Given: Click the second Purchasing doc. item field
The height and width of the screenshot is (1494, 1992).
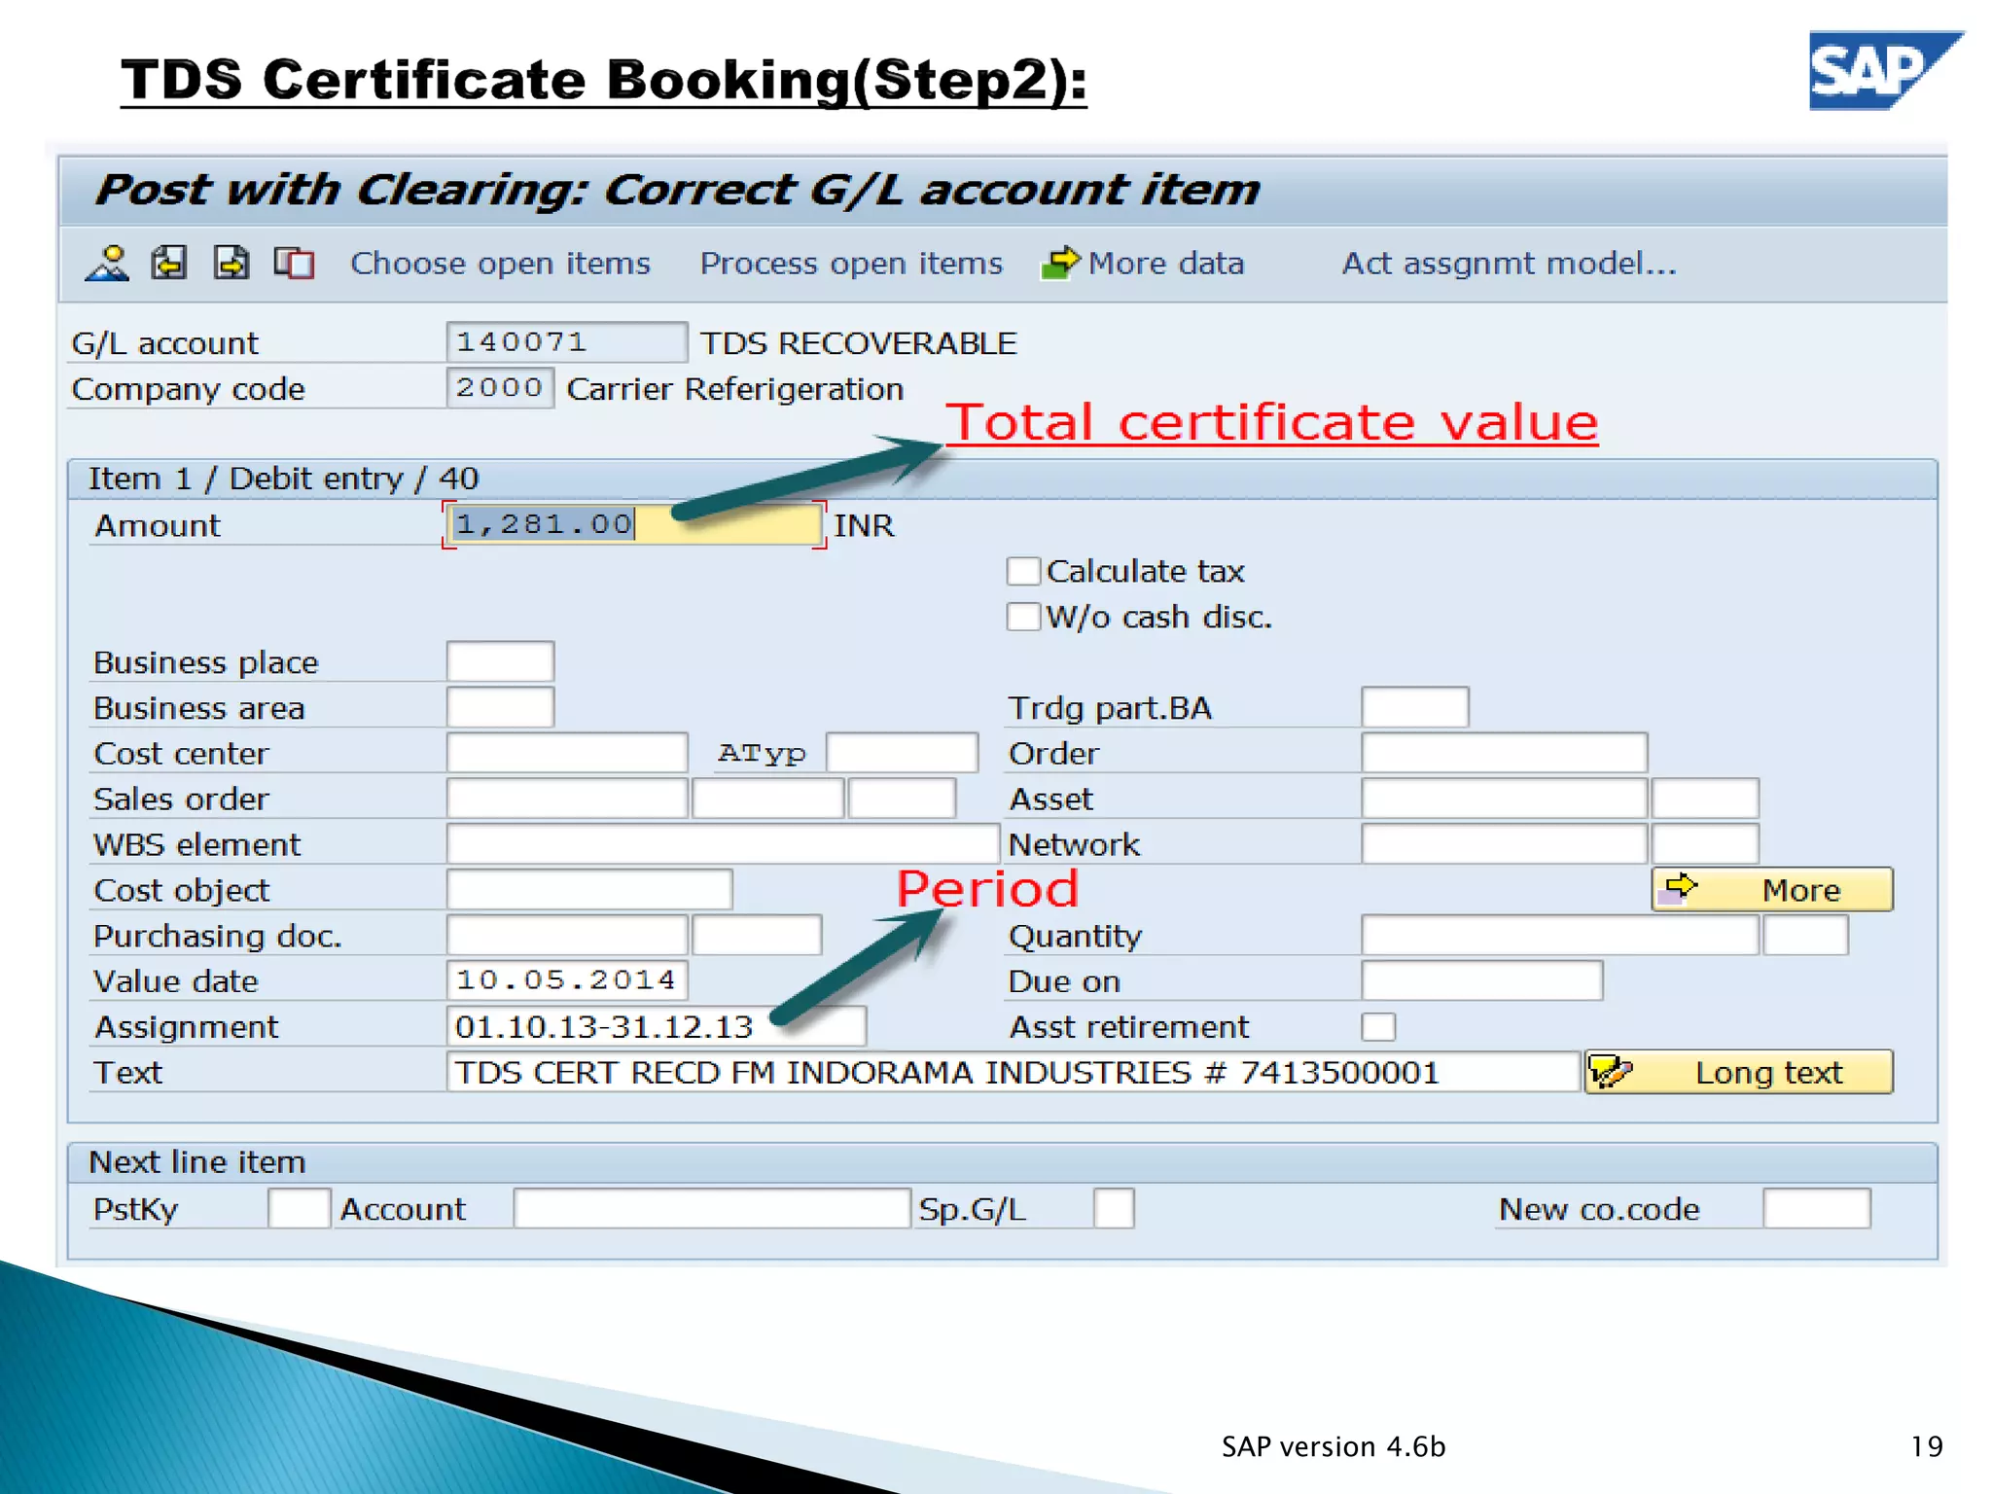Looking at the screenshot, I should coord(757,936).
